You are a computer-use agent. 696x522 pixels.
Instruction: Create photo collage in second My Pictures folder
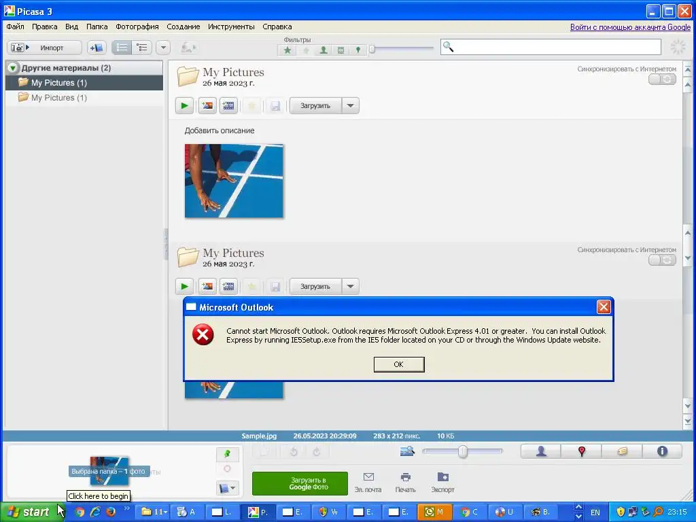207,286
